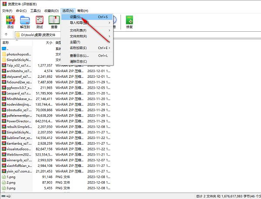
Task: Expand Import and Export (导入和导出) submenu
Action: 87,23
